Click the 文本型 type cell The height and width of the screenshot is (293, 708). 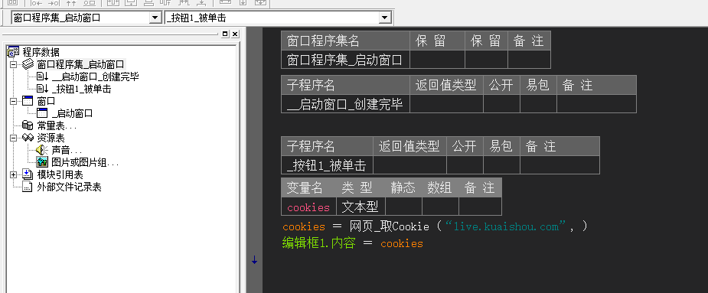[x=361, y=207]
